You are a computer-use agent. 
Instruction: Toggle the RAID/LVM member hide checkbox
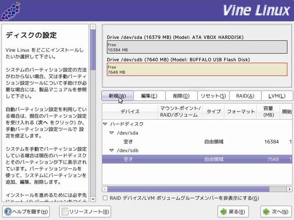105,198
